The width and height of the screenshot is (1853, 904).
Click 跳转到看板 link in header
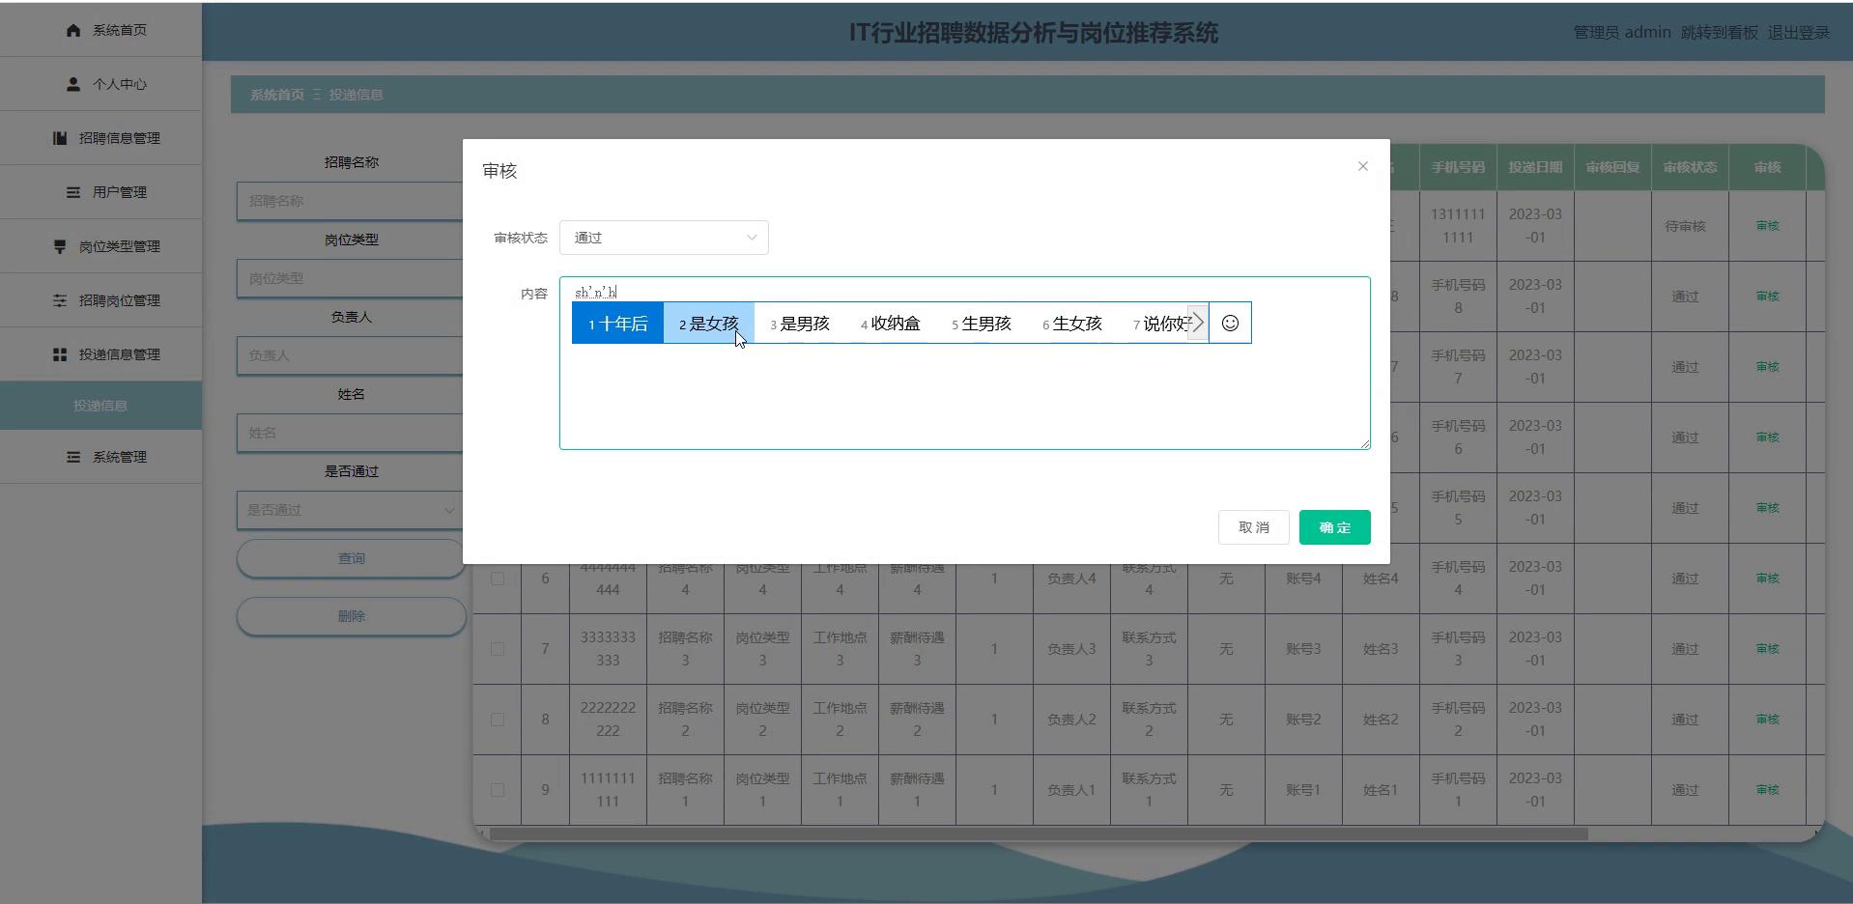click(1719, 32)
